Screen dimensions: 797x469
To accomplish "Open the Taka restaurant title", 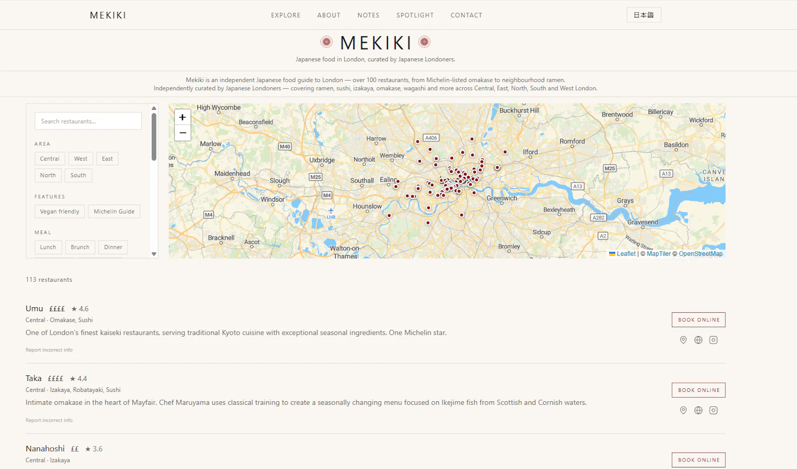I will 34,378.
